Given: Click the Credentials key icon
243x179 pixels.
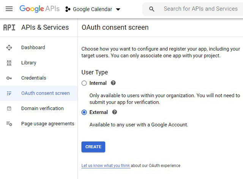Looking at the screenshot, I should [x=9, y=78].
